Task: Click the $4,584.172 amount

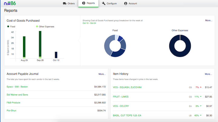Action: pos(100,87)
